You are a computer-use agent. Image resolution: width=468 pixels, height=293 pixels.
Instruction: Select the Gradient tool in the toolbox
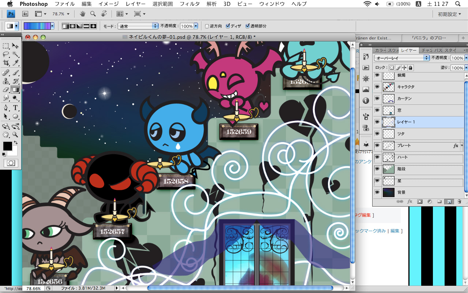pos(15,89)
